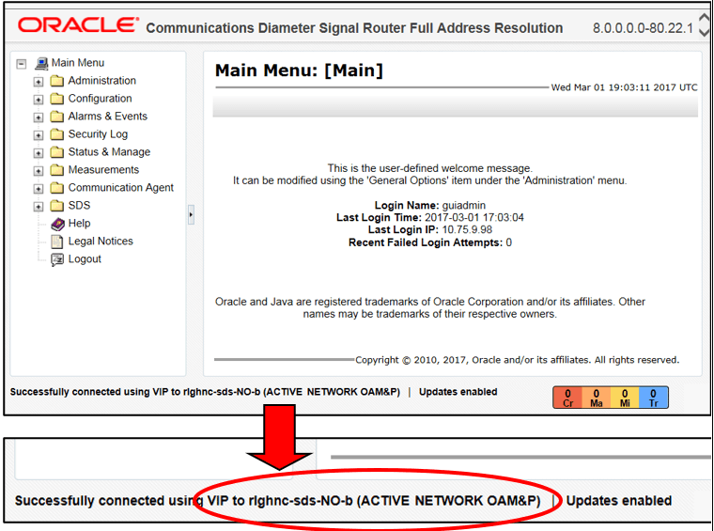Click the up arrow beside version number
Viewport: 714px width, 531px height.
coord(704,18)
